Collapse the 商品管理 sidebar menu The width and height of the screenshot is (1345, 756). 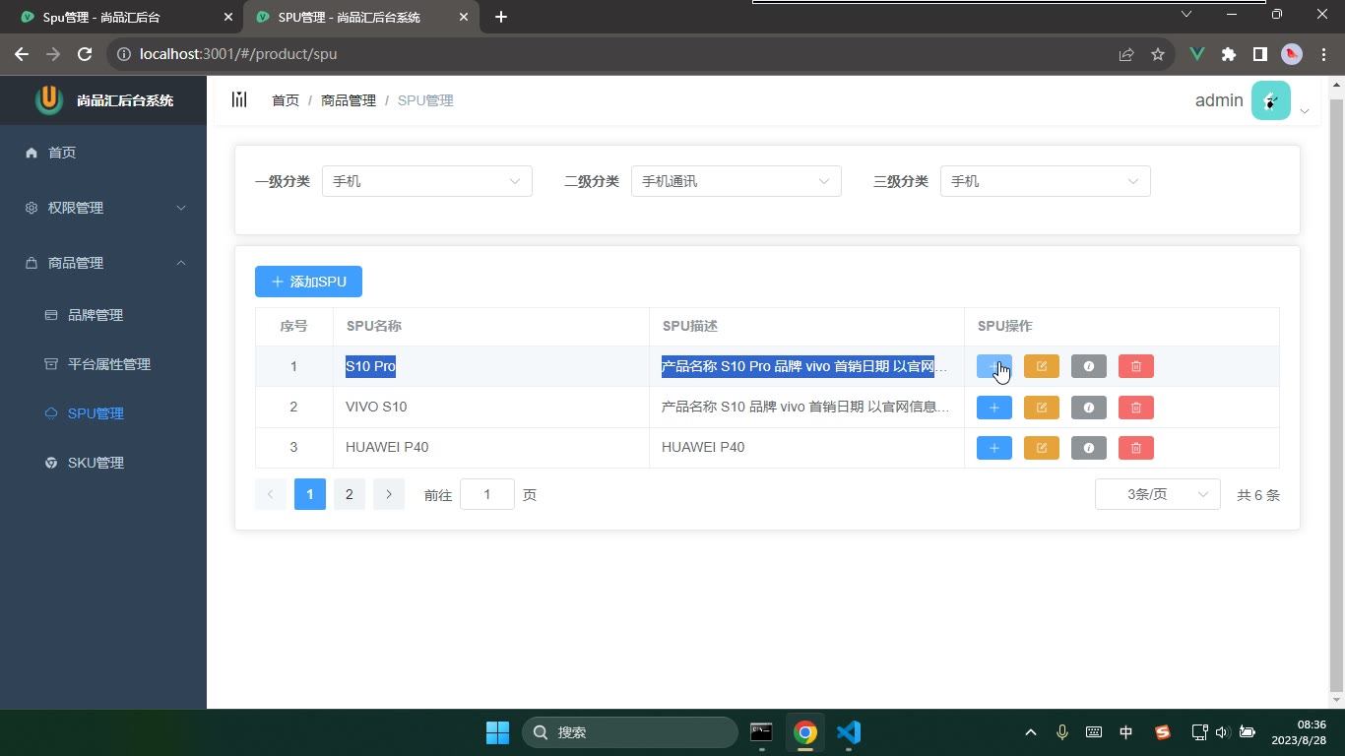click(x=103, y=263)
